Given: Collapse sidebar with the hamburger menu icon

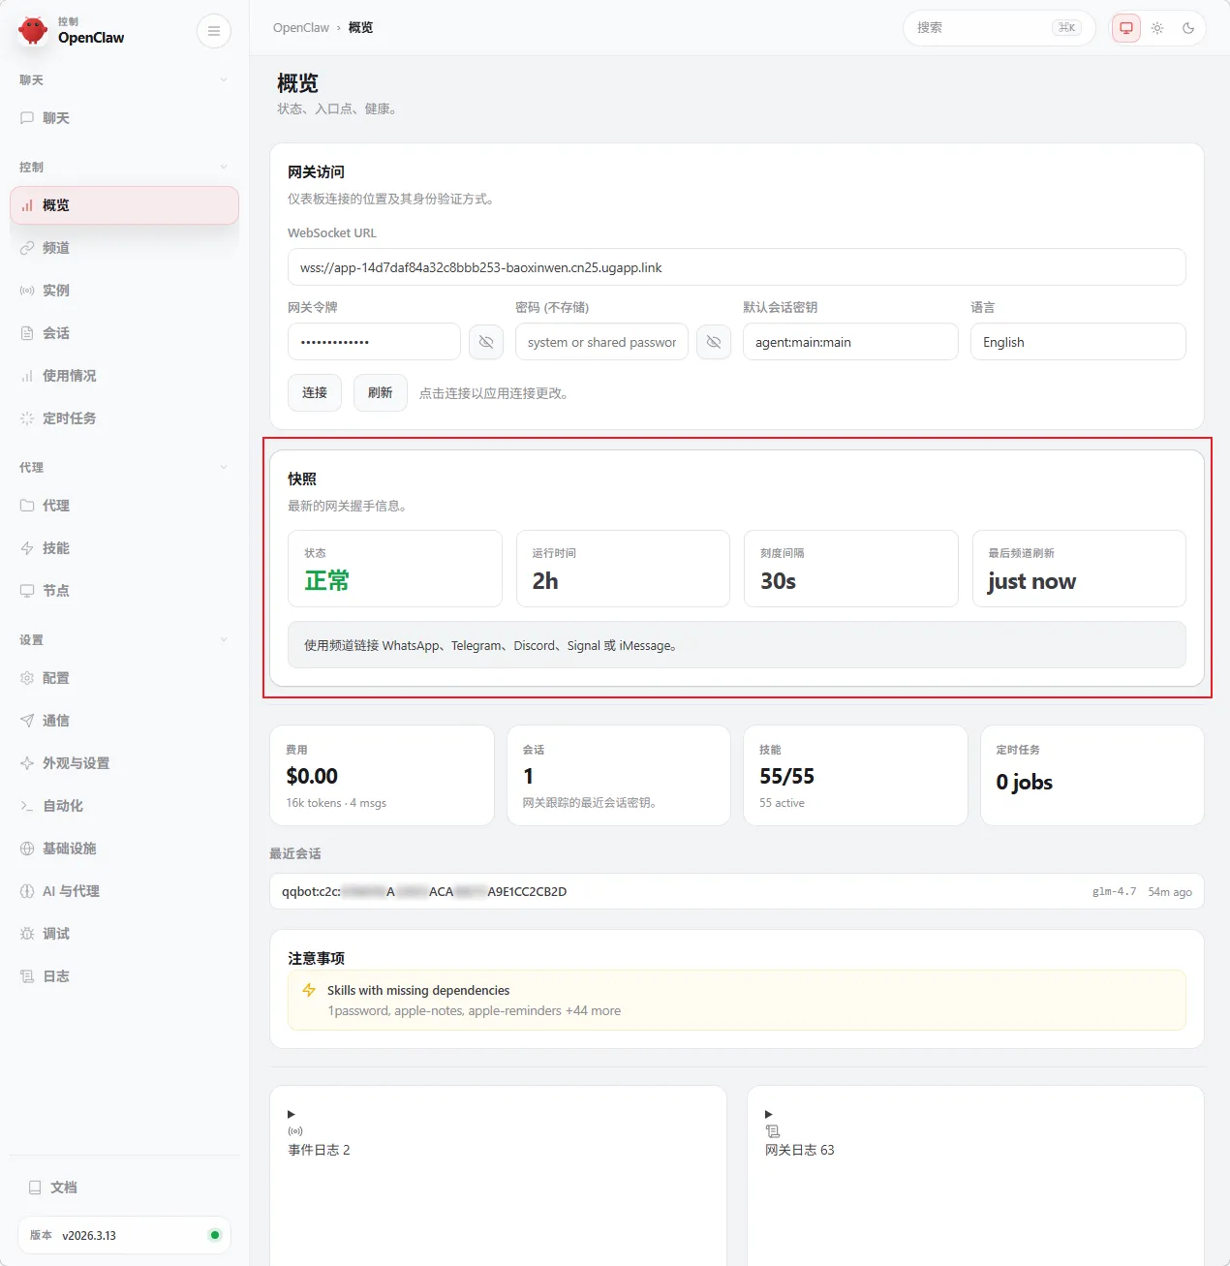Looking at the screenshot, I should tap(214, 31).
